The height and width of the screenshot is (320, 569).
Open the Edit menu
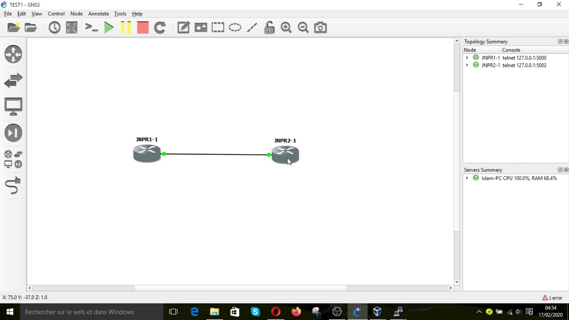21,14
